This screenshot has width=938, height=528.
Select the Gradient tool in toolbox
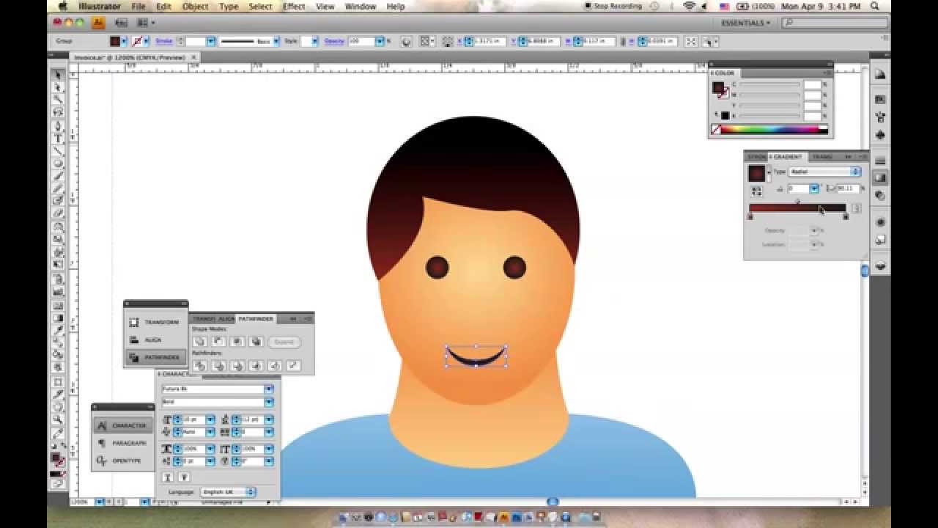coord(58,318)
